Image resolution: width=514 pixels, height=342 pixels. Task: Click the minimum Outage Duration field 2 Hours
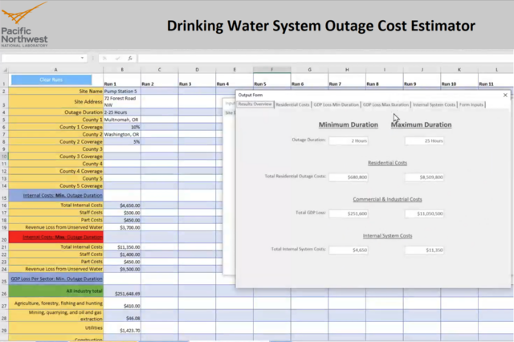(x=349, y=140)
